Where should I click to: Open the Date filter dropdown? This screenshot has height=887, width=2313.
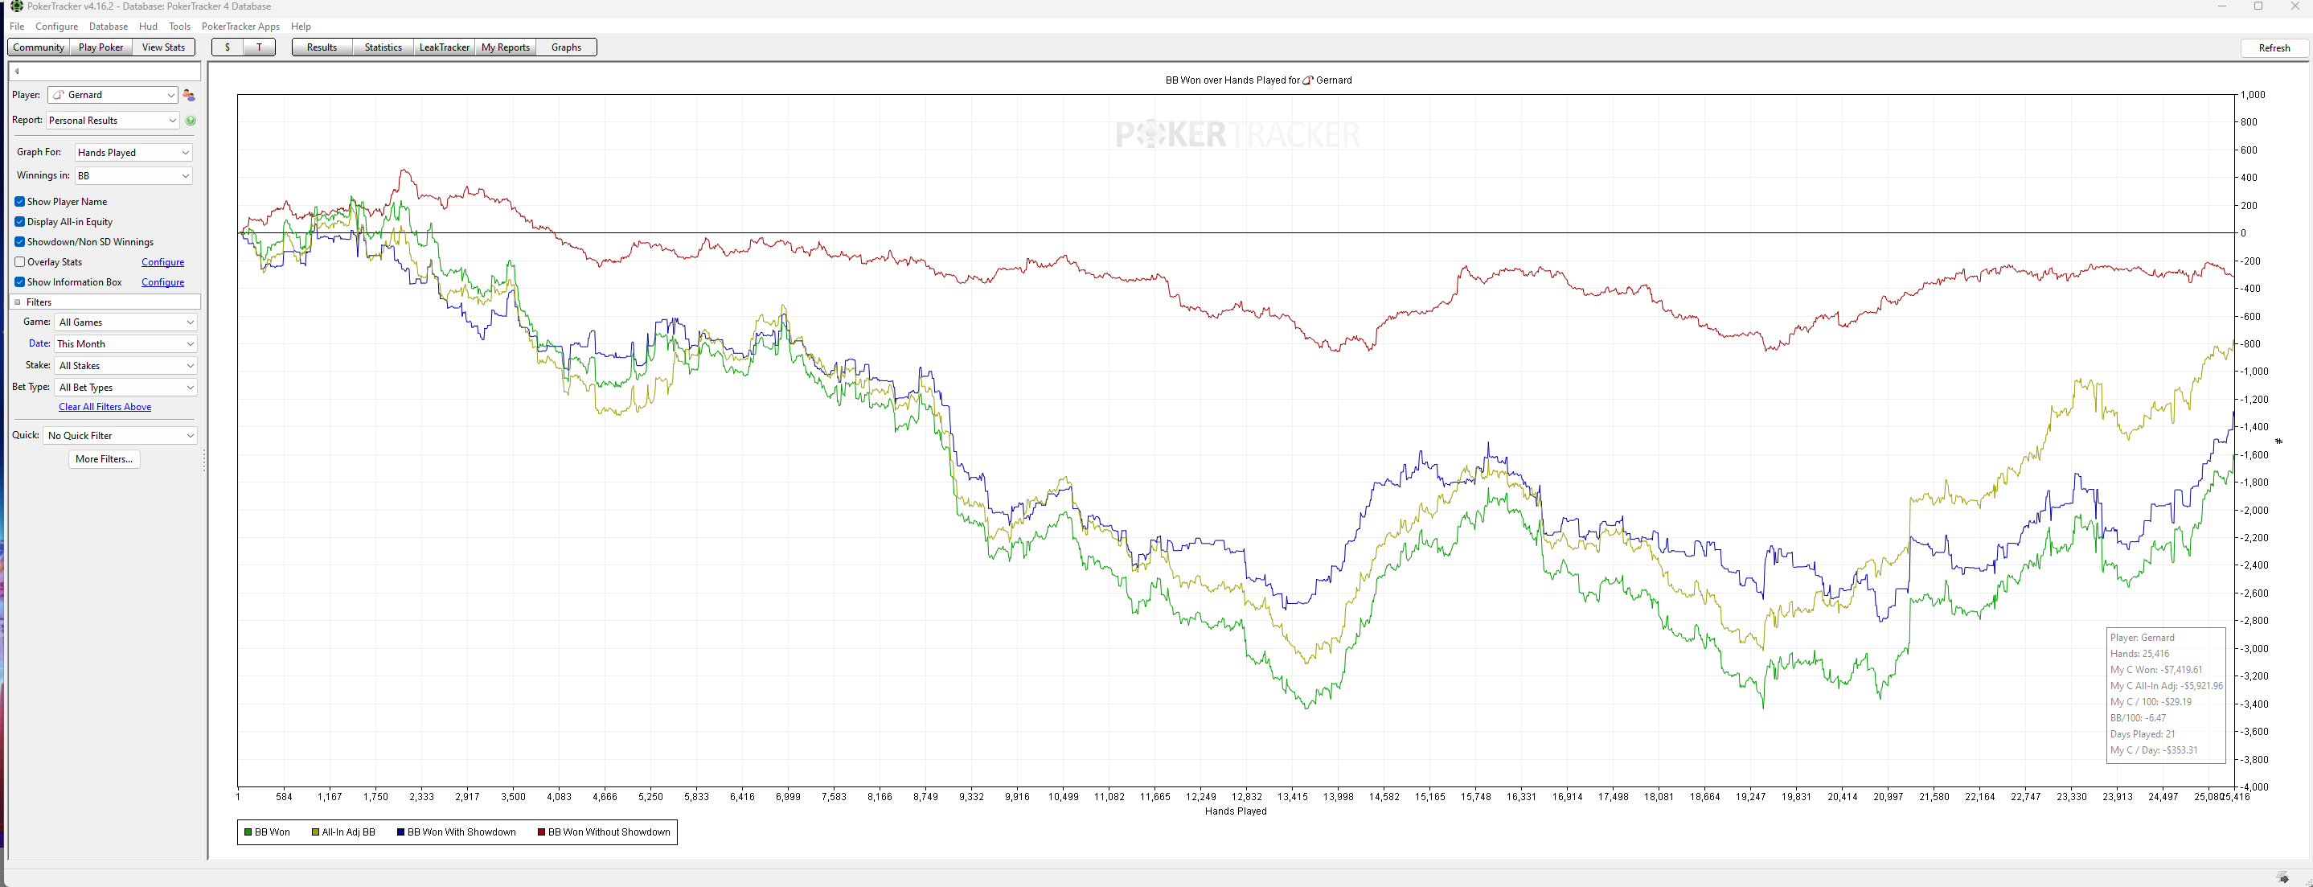click(x=125, y=344)
